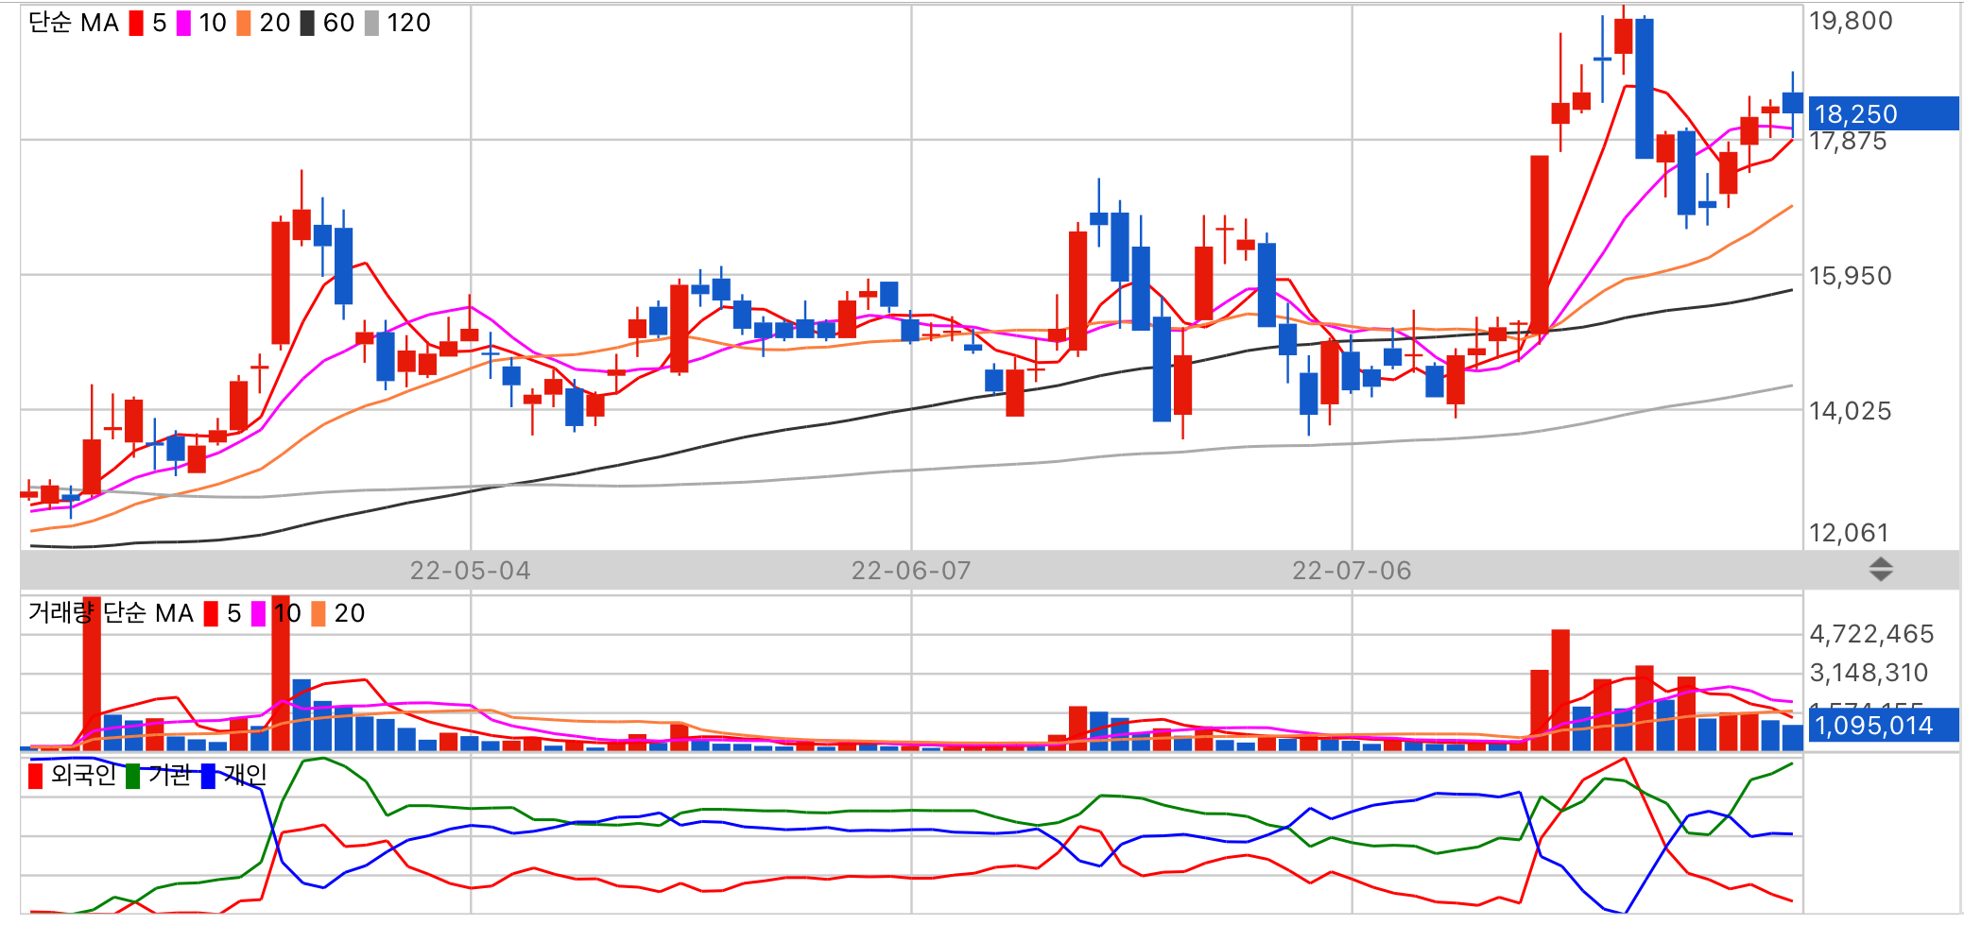The height and width of the screenshot is (925, 1964).
Task: Click the red volume MA 5 swatch
Action: click(x=211, y=613)
